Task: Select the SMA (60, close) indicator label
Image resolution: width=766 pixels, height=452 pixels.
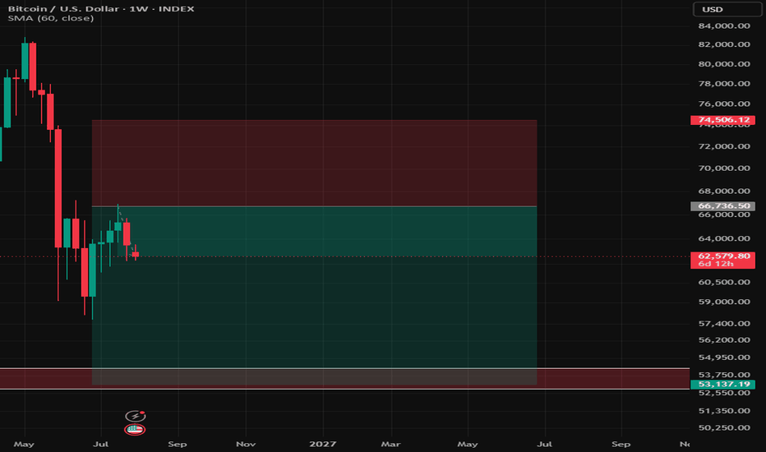Action: point(51,19)
